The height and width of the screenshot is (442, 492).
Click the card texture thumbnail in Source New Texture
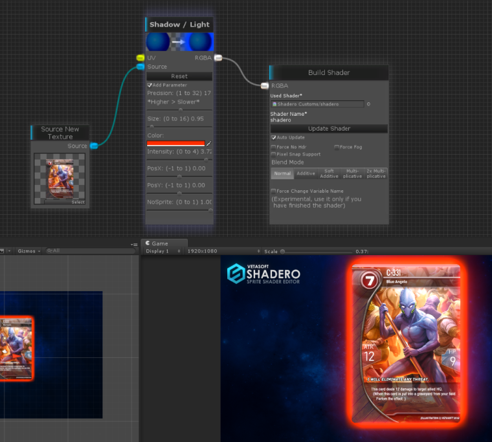[60, 179]
